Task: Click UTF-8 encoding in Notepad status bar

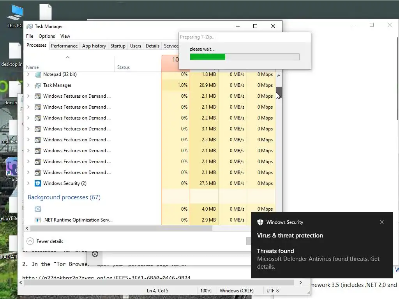Action: click(x=272, y=290)
